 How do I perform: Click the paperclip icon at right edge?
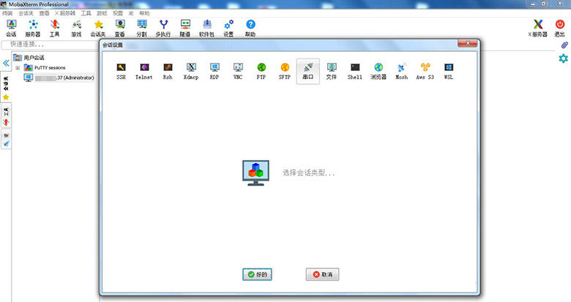coord(564,45)
